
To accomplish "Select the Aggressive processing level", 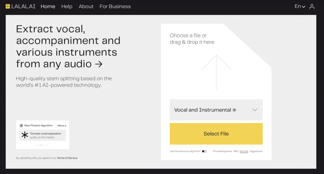I will pos(256,151).
